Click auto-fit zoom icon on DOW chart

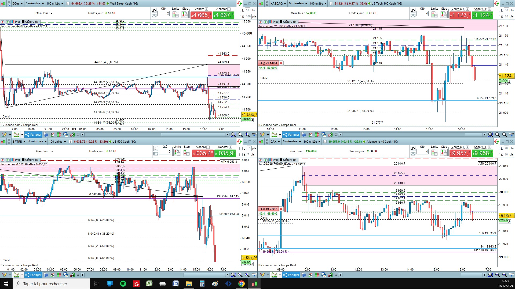pos(233,135)
